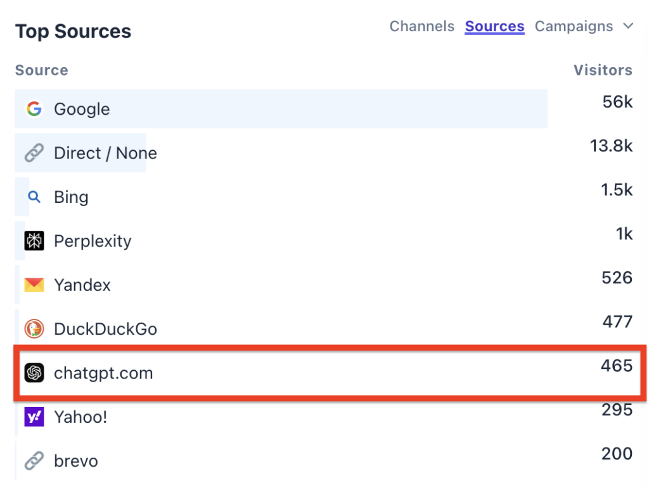Click the Perplexity logo icon
649x490 pixels.
click(34, 241)
